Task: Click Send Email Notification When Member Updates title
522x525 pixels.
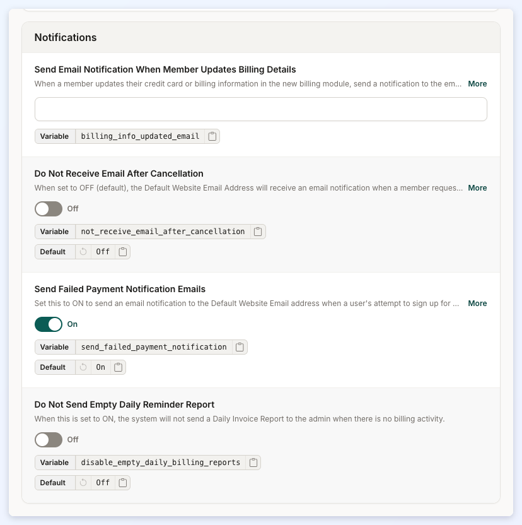Action: coord(165,69)
